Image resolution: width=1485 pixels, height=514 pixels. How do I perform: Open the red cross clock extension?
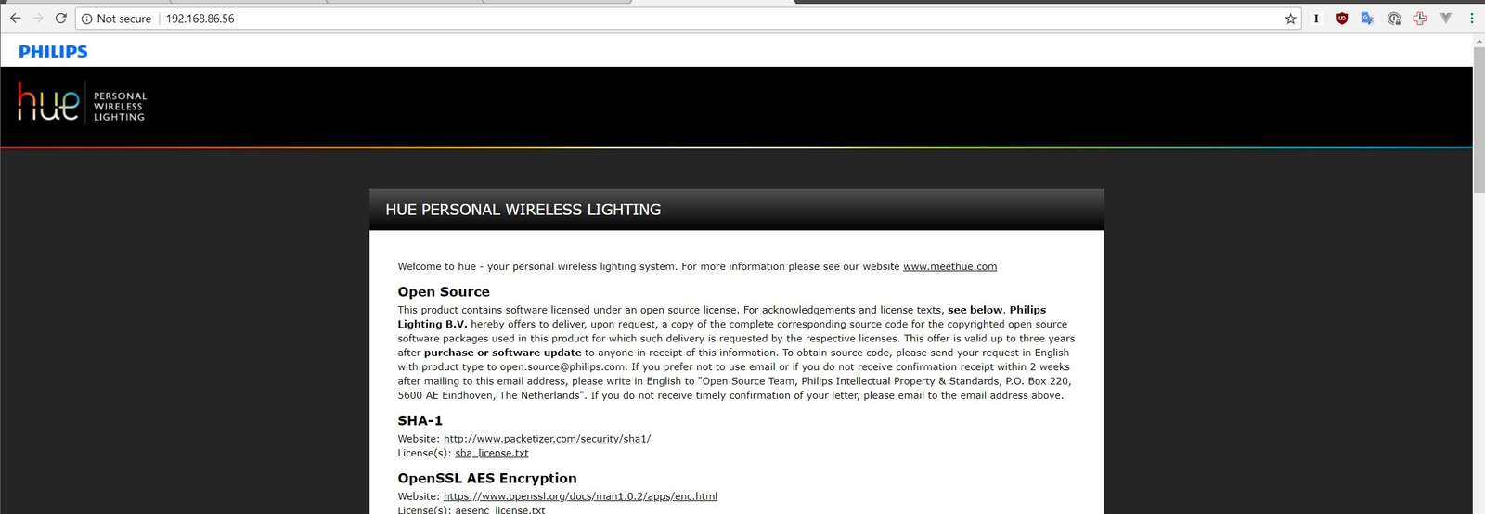click(x=1419, y=19)
